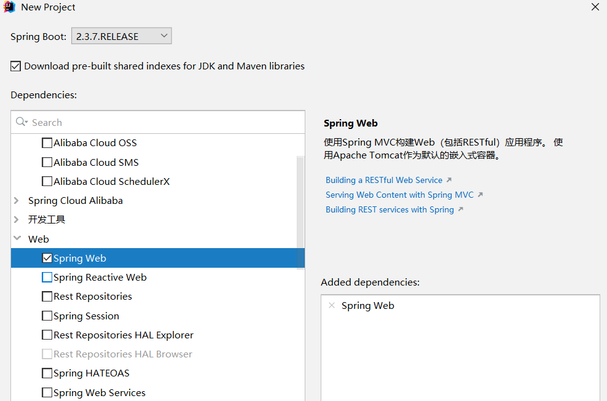
Task: Click the search magnifier icon
Action: click(x=21, y=122)
